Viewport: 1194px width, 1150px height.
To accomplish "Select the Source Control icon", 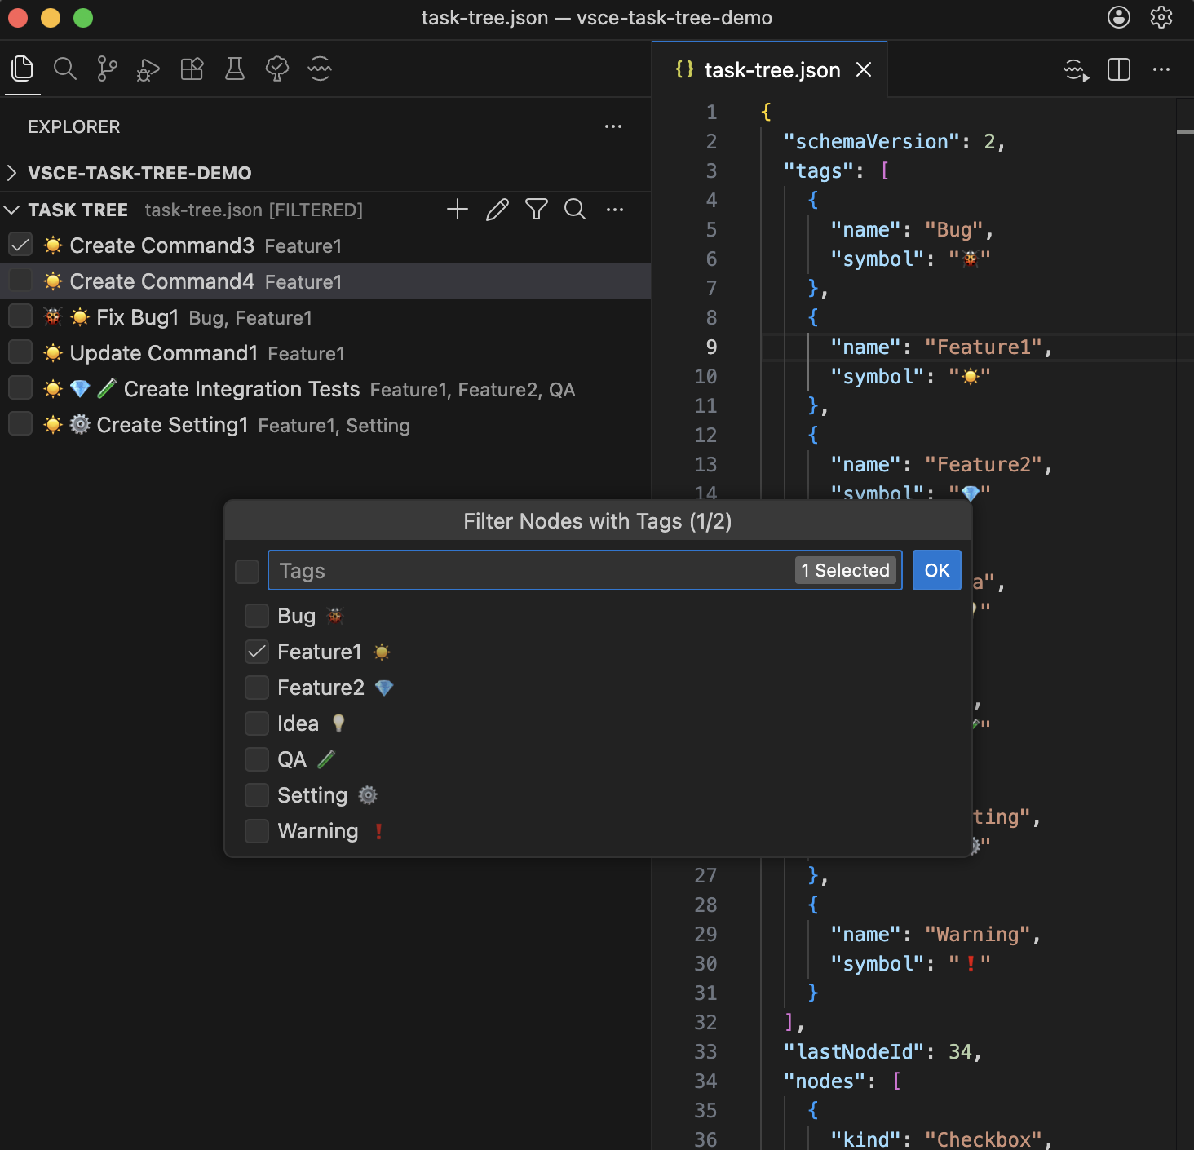I will (106, 69).
